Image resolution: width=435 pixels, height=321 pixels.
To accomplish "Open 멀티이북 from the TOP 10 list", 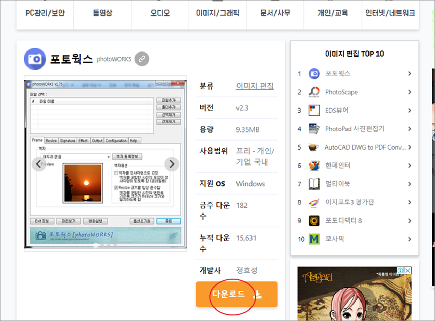I will click(x=338, y=184).
